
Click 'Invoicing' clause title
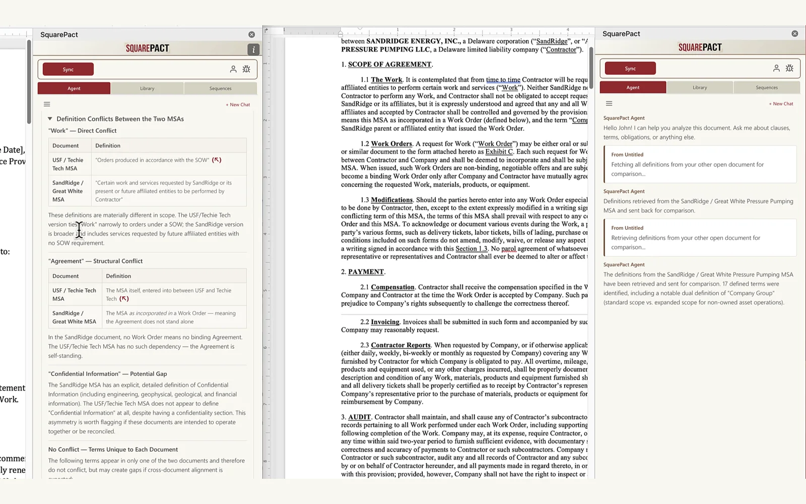tap(385, 322)
